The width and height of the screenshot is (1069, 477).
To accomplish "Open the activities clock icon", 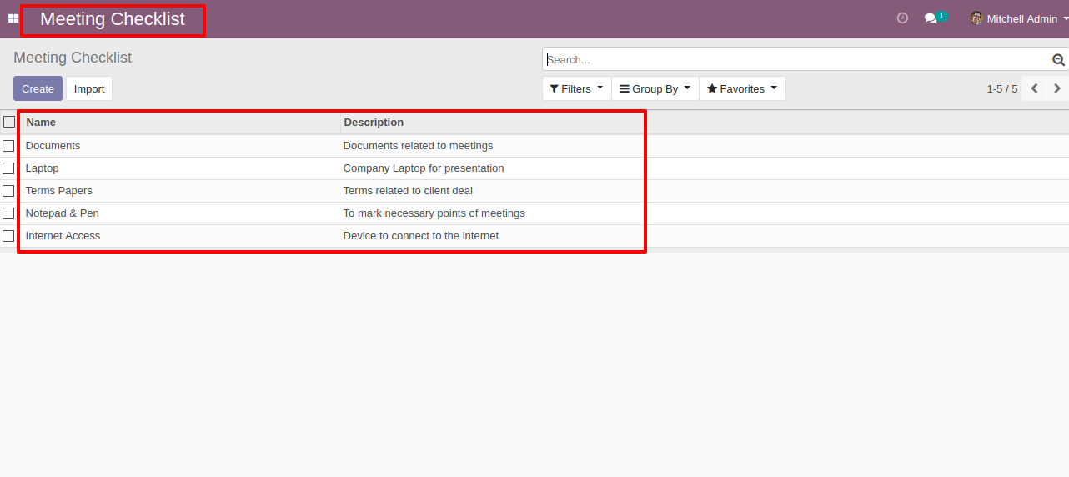I will (x=902, y=18).
